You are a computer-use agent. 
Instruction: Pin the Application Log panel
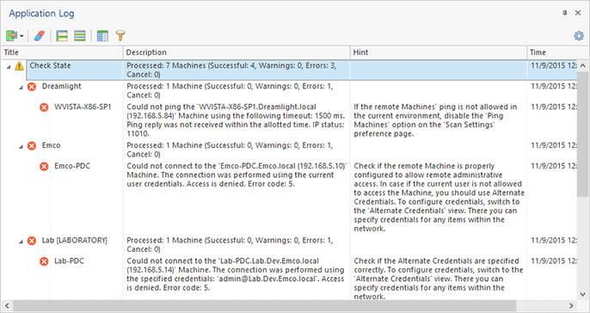click(x=565, y=13)
